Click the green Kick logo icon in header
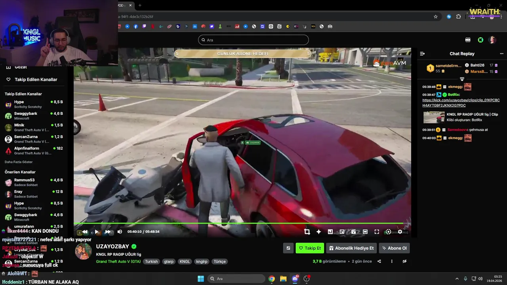 click(x=480, y=40)
